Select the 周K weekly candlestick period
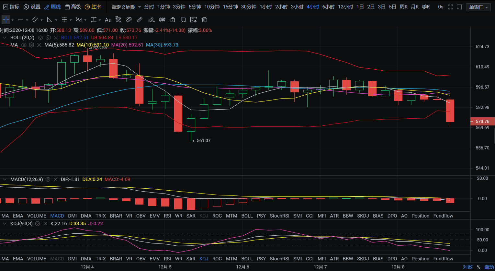 coord(403,7)
